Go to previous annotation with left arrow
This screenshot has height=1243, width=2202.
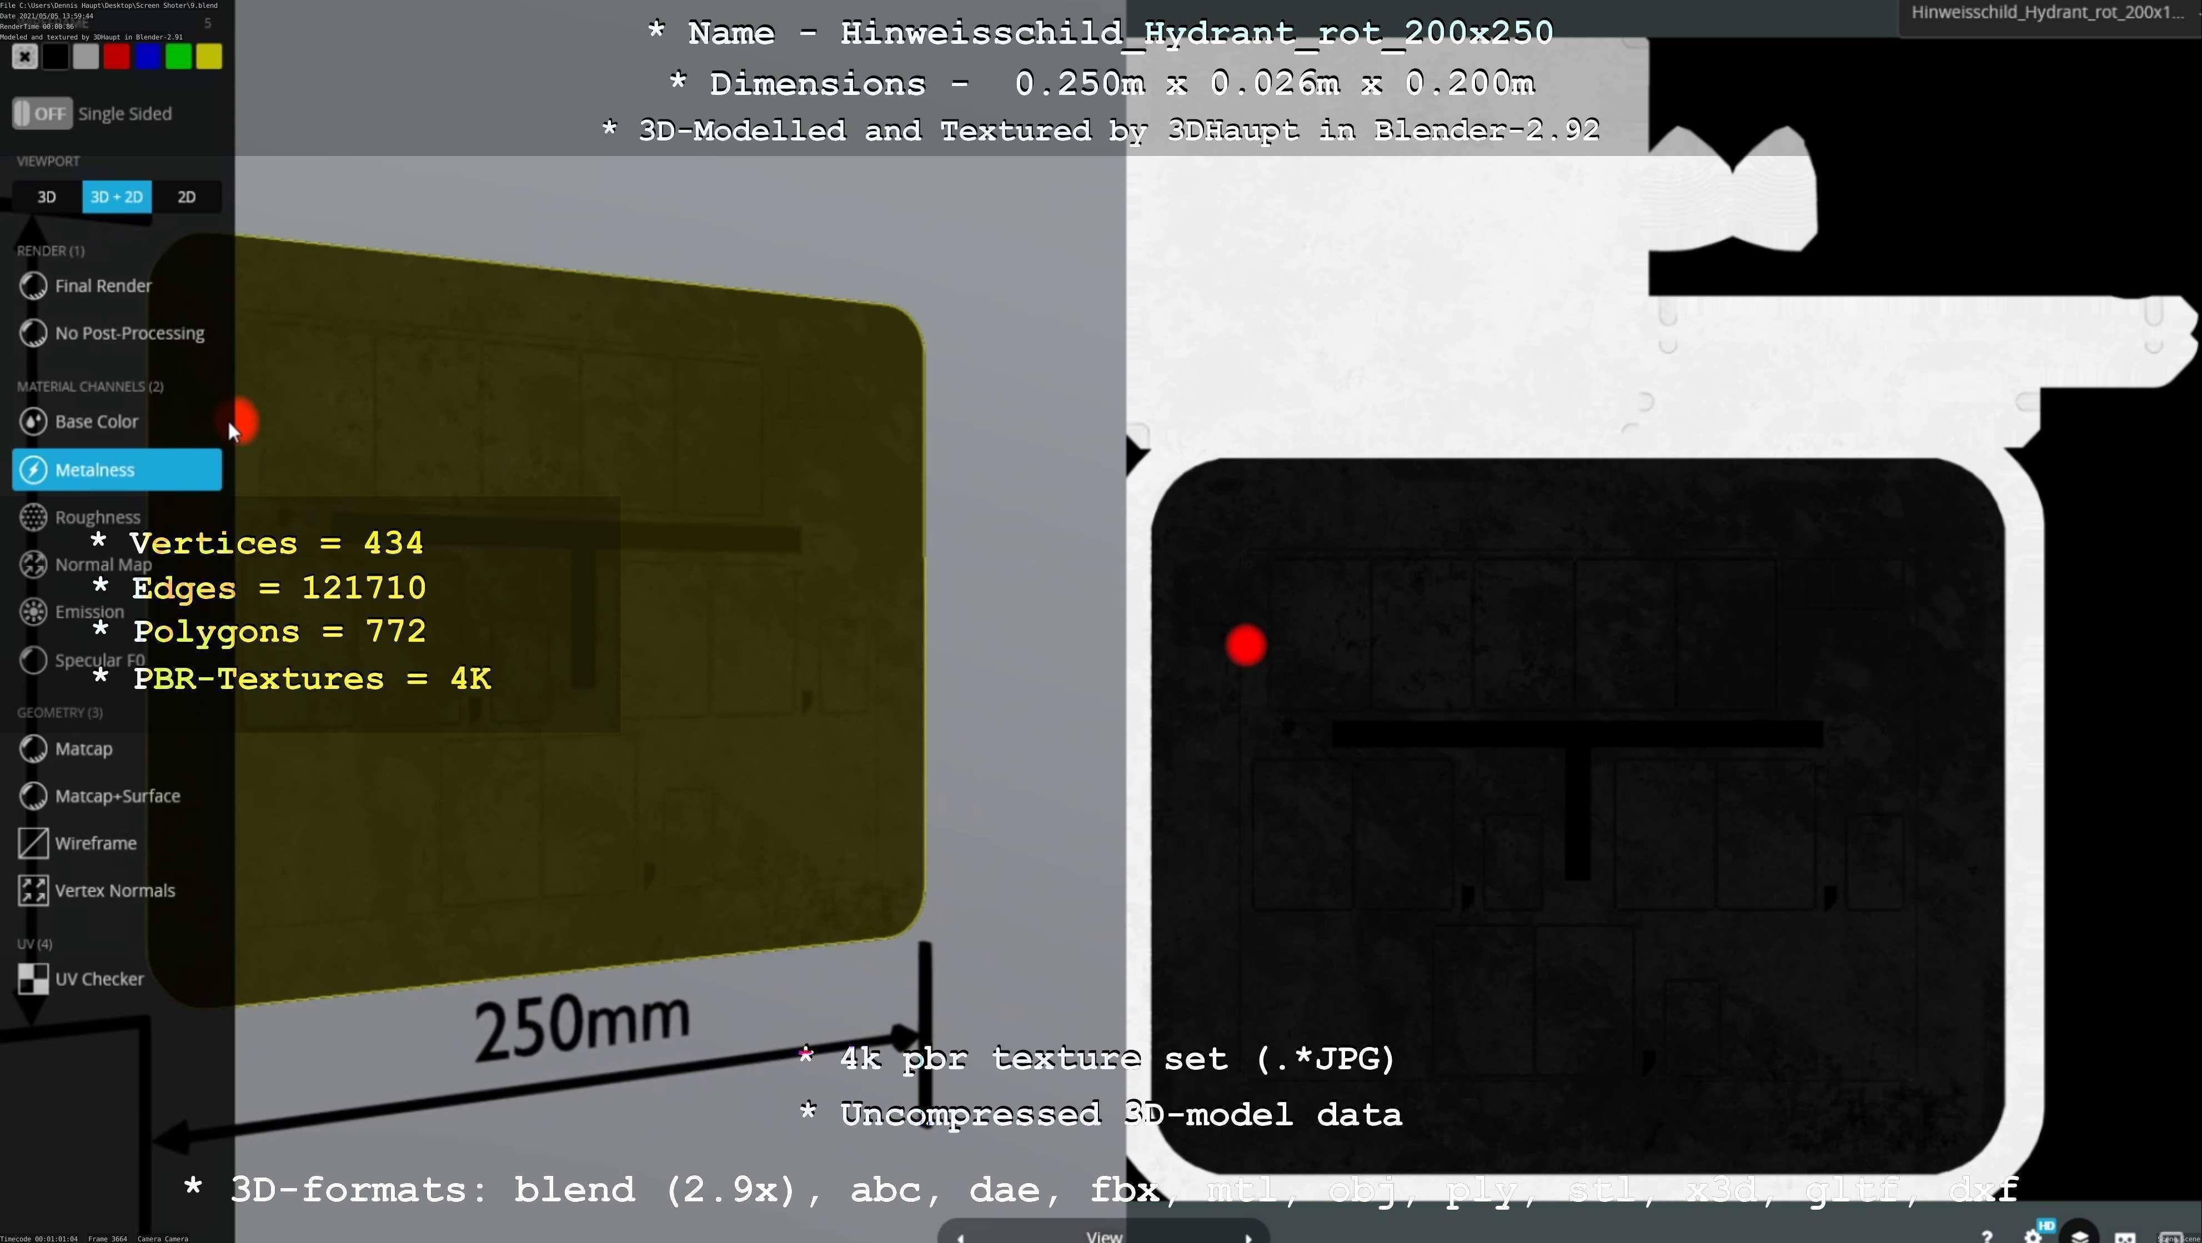(961, 1237)
